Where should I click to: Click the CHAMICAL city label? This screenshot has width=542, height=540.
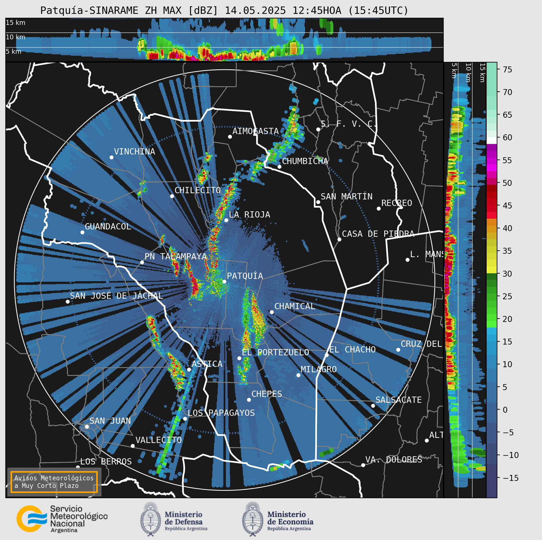coord(295,306)
